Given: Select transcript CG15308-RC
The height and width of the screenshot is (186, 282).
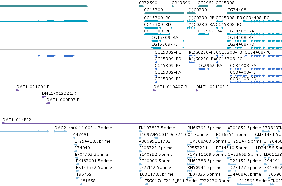Looking at the screenshot, I should (x=219, y=28).
